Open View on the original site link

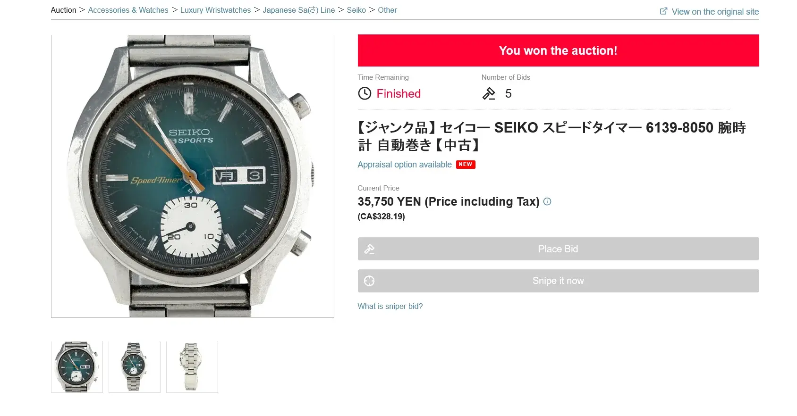coord(715,12)
